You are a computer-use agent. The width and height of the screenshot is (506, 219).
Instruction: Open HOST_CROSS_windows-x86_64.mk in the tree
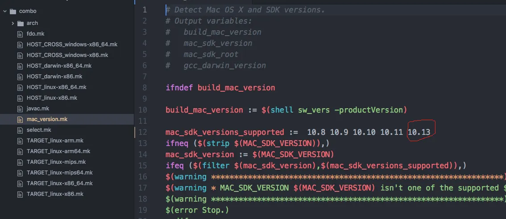[x=72, y=45]
